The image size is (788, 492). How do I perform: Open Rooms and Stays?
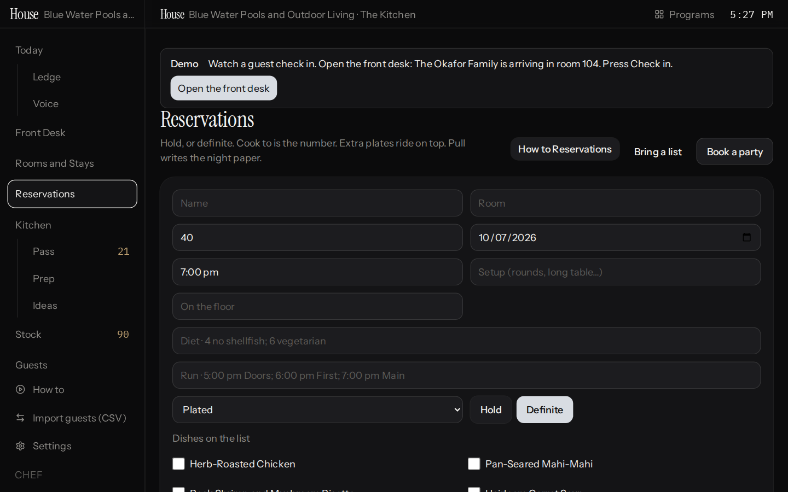[x=54, y=163]
